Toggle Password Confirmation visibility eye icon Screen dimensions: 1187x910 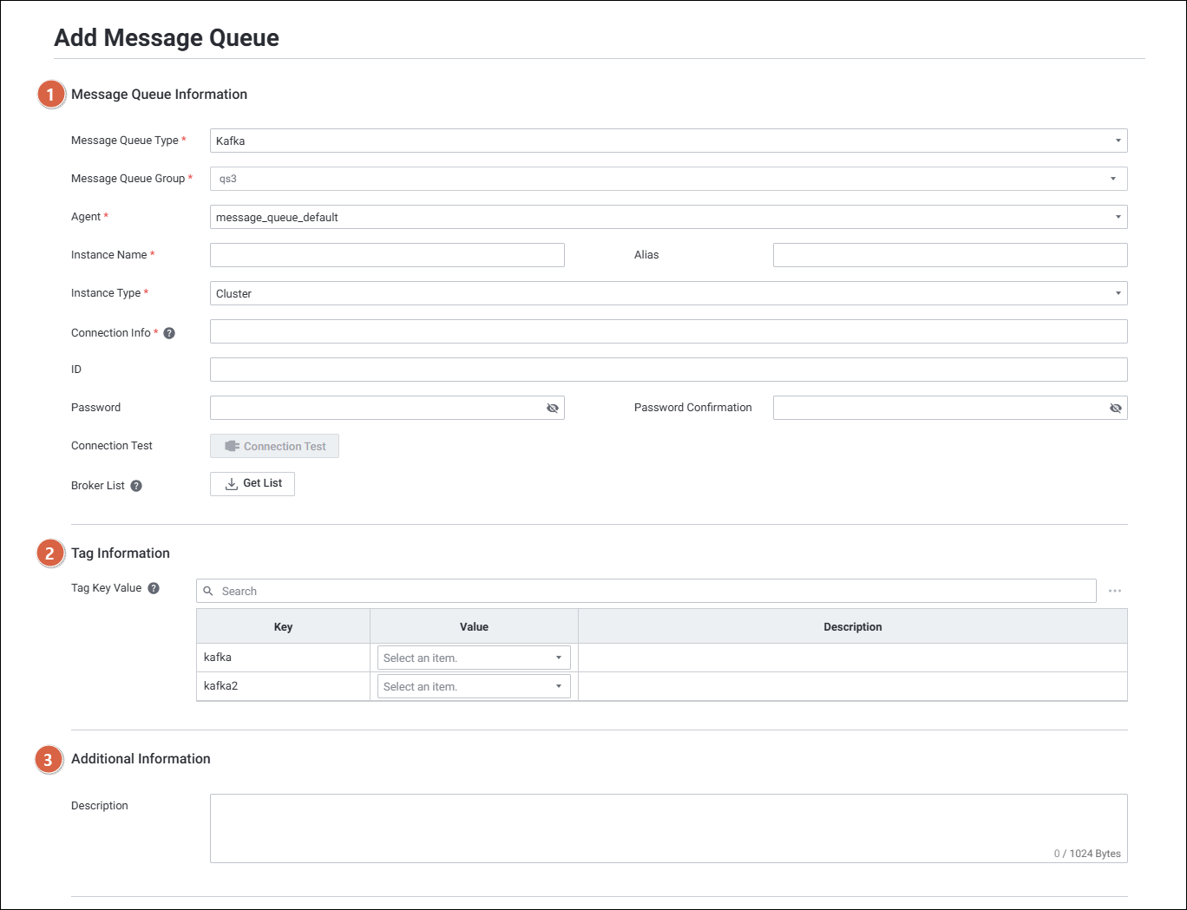(x=1116, y=408)
